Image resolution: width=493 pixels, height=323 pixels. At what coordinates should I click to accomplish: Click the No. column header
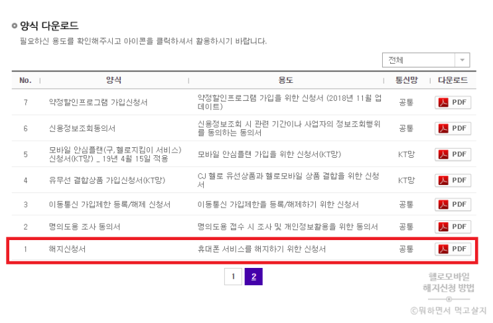click(25, 80)
